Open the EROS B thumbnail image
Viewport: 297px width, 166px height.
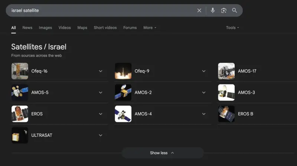226,114
